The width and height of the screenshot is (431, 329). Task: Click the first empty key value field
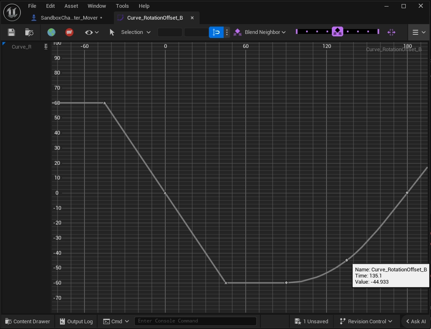point(170,32)
